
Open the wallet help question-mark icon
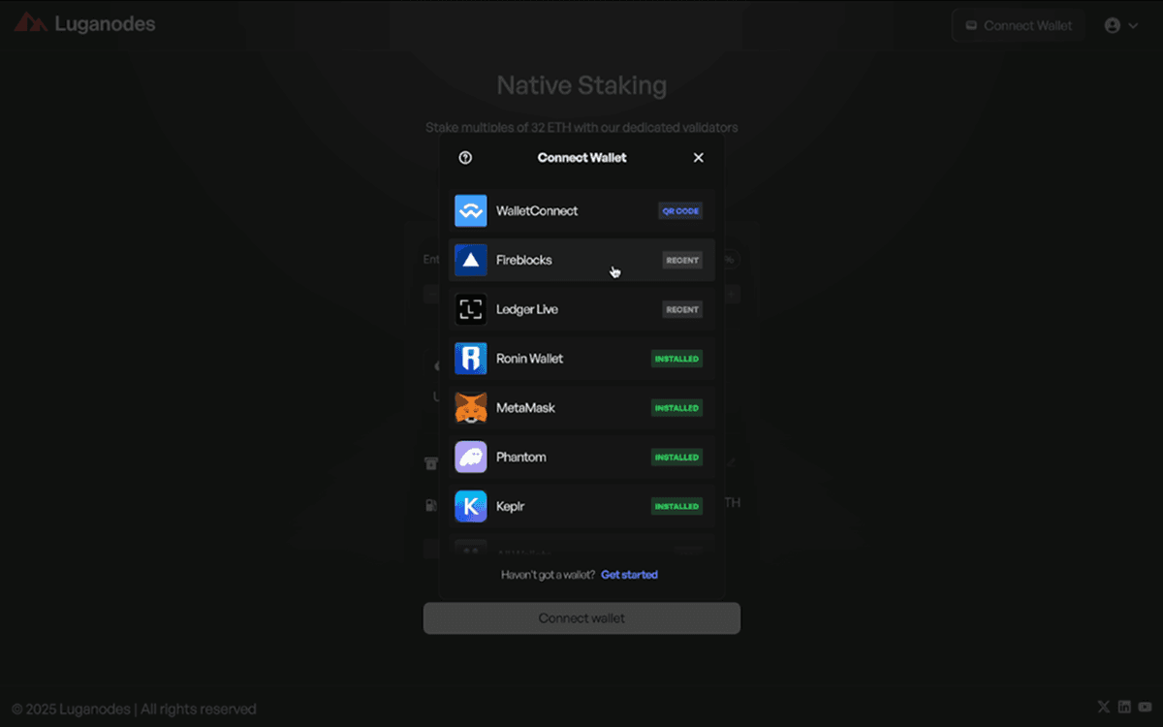(x=465, y=158)
